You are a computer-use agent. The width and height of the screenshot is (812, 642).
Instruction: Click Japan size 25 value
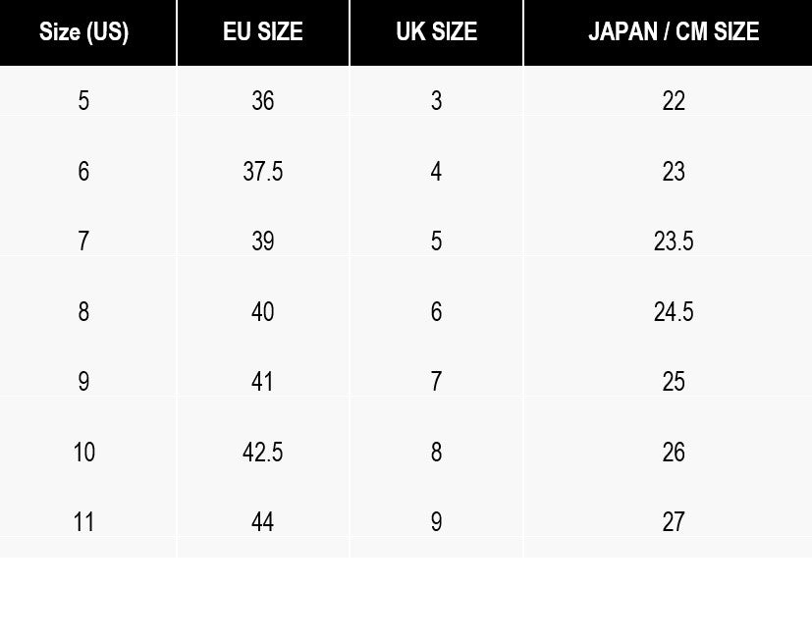(x=674, y=382)
